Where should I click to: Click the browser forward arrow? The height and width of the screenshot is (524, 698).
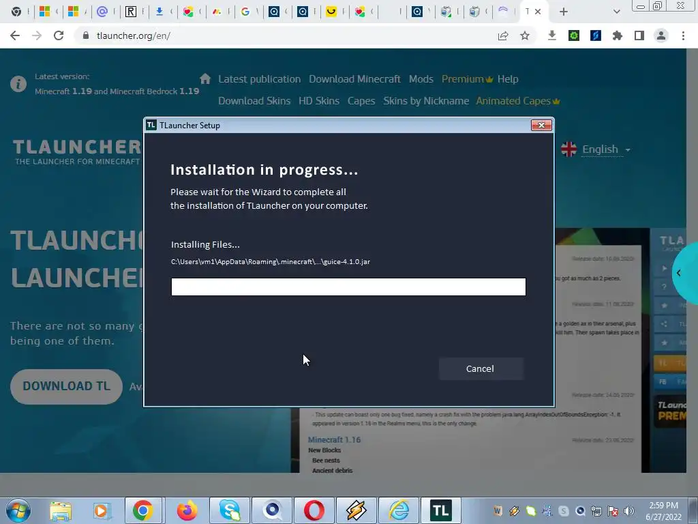[x=37, y=35]
